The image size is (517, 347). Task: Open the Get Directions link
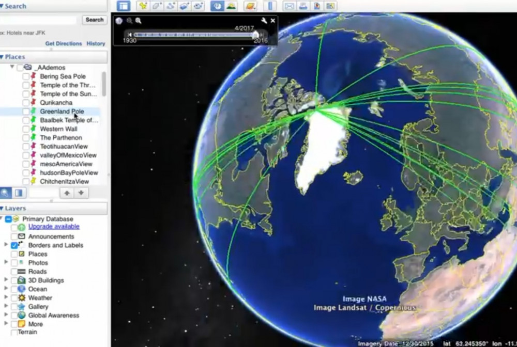click(64, 43)
